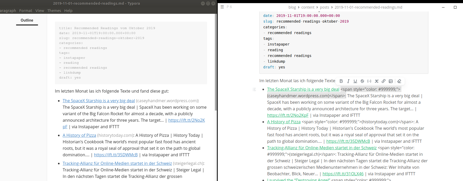463x181 pixels.
Task: Open SpaceX Starship green link in right window
Action: point(303,89)
